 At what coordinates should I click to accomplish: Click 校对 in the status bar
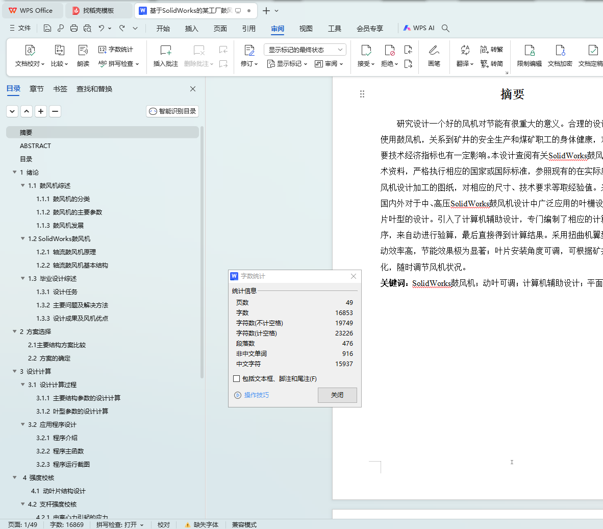[163, 525]
